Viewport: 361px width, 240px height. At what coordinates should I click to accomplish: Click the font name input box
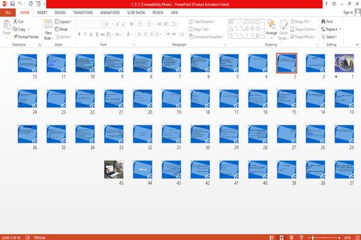(90, 24)
